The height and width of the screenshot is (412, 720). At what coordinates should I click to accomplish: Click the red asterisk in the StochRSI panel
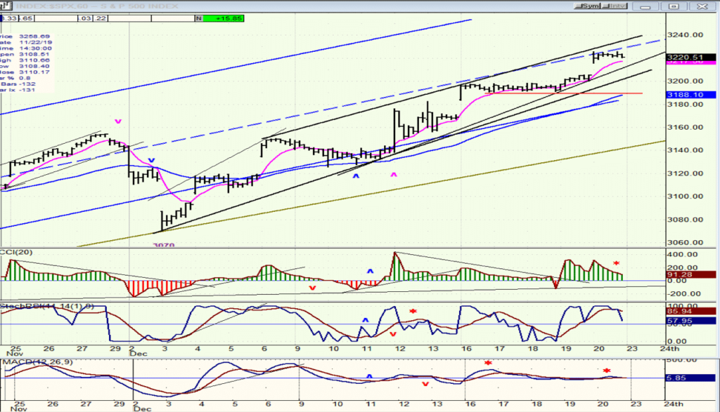[413, 312]
